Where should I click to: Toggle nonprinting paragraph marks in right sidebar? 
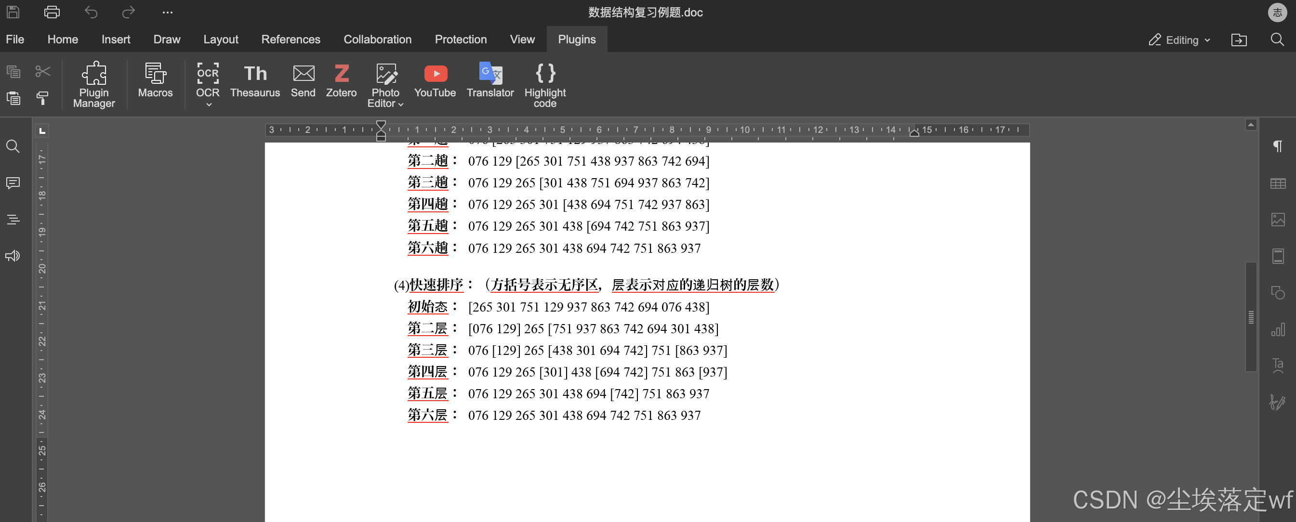point(1277,146)
